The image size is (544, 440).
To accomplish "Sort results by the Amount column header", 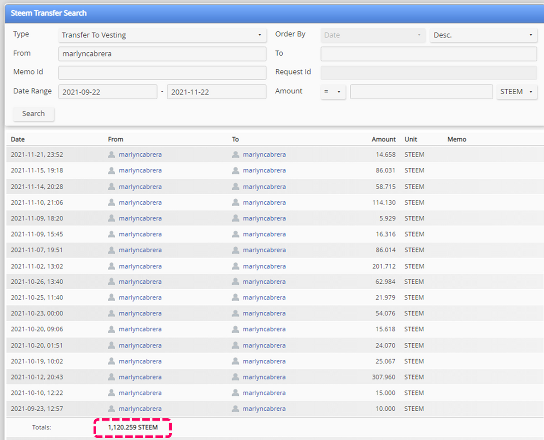I will 384,139.
